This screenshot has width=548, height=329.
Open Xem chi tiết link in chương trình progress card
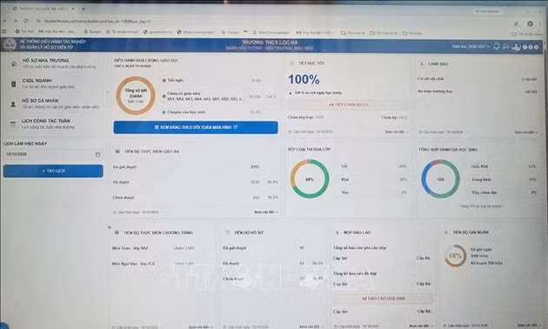(x=201, y=327)
